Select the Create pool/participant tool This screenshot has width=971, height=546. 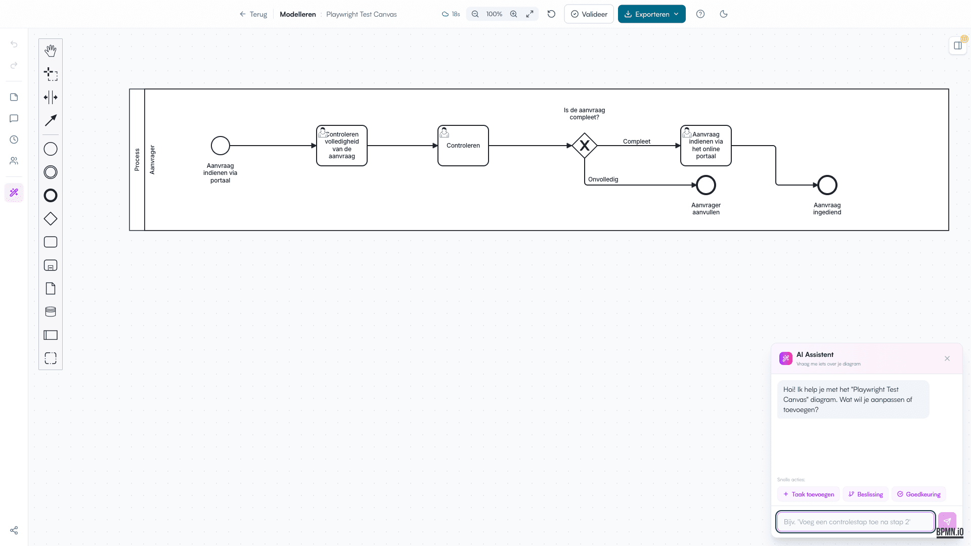coord(51,335)
